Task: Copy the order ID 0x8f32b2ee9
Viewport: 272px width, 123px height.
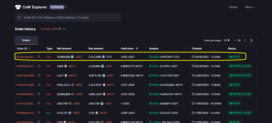Action: click(39, 66)
